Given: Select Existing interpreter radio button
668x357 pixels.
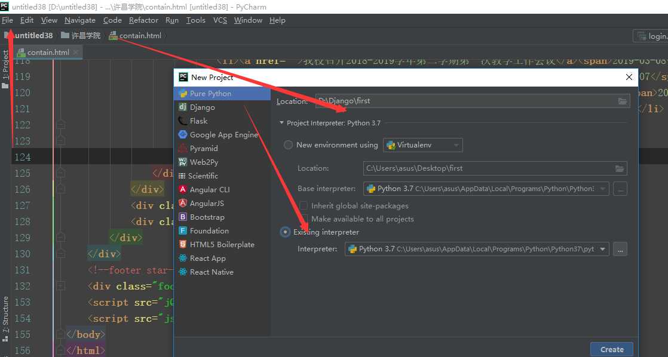Looking at the screenshot, I should tap(285, 232).
